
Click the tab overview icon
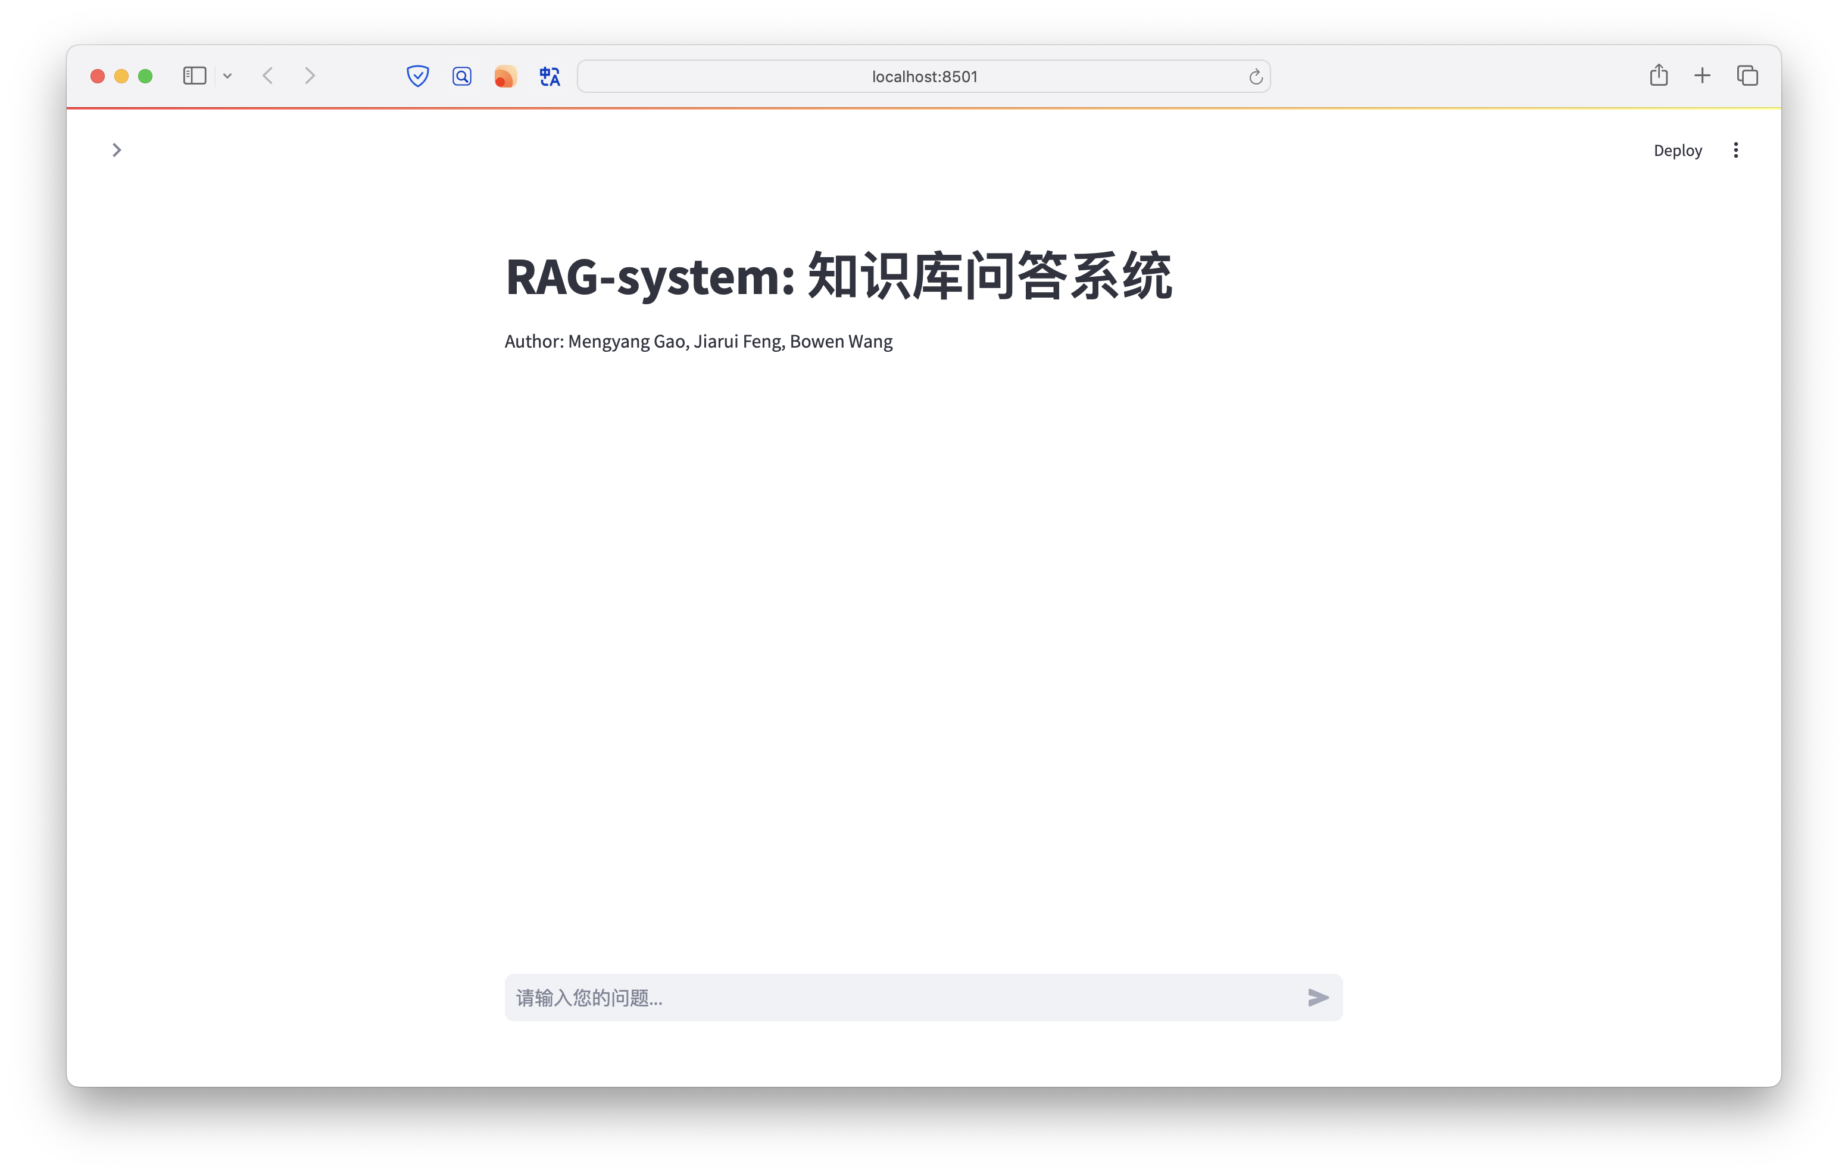click(1747, 75)
